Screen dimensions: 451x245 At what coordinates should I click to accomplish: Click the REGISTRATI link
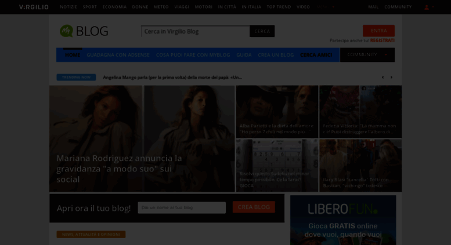tap(383, 41)
